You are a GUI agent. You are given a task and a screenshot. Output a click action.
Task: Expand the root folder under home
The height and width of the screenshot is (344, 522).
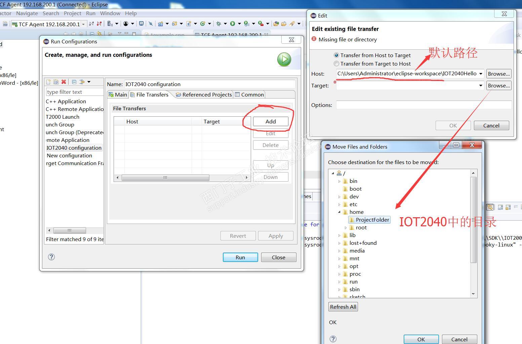pyautogui.click(x=346, y=228)
